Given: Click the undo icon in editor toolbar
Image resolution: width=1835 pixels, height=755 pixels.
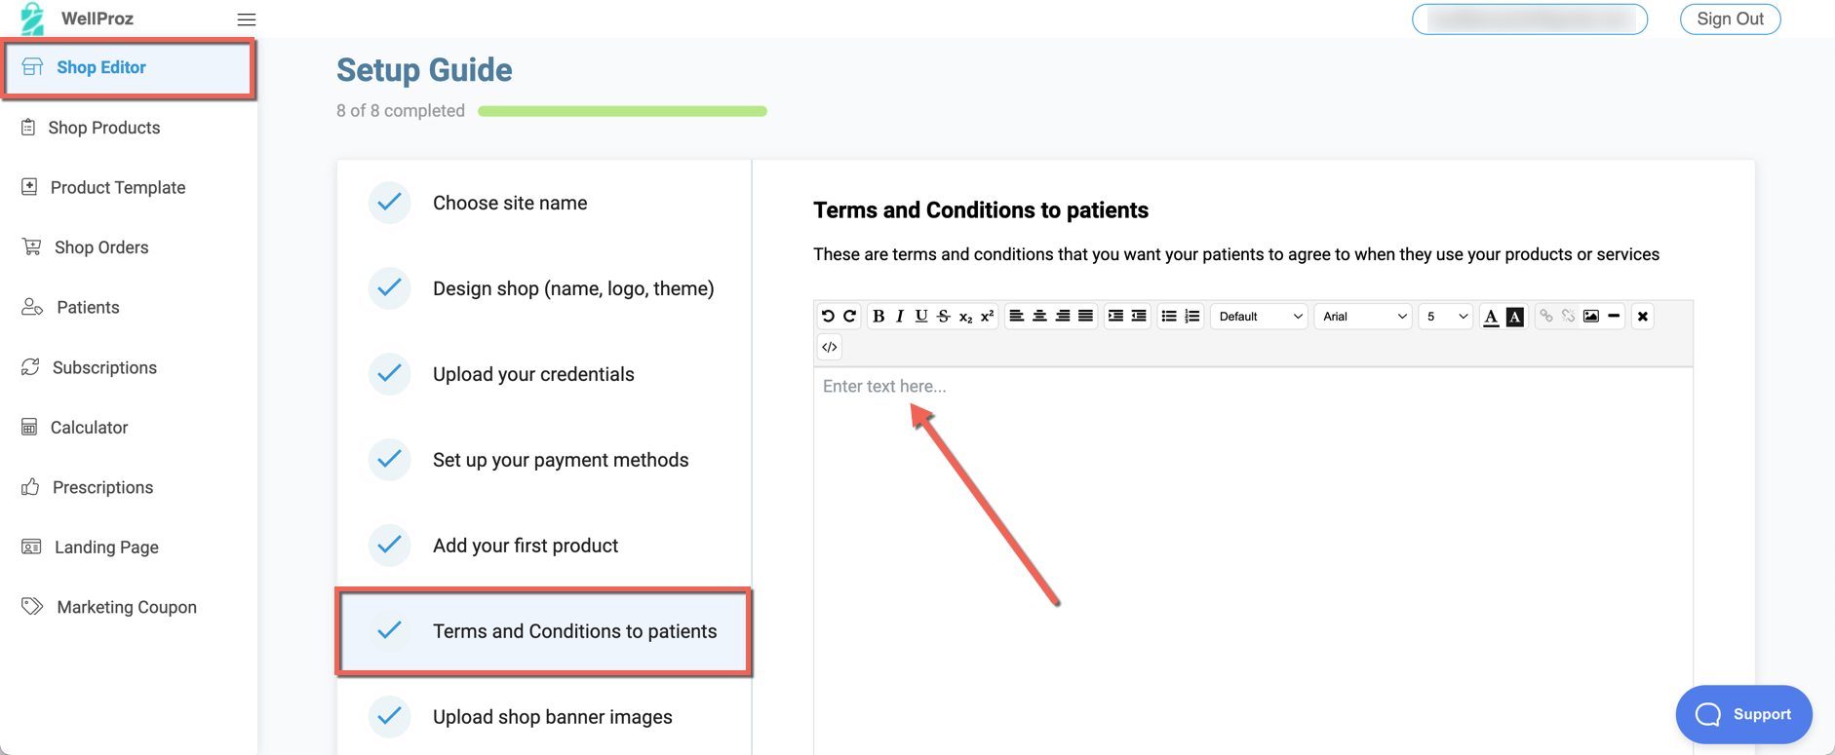Looking at the screenshot, I should coord(828,317).
